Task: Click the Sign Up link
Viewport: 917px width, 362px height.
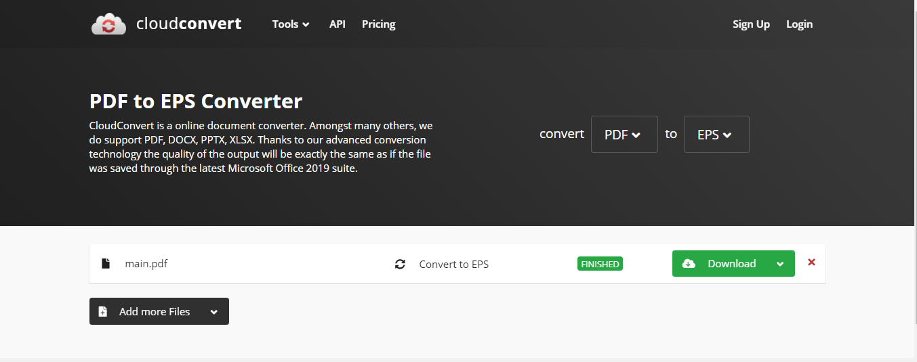Action: 751,24
